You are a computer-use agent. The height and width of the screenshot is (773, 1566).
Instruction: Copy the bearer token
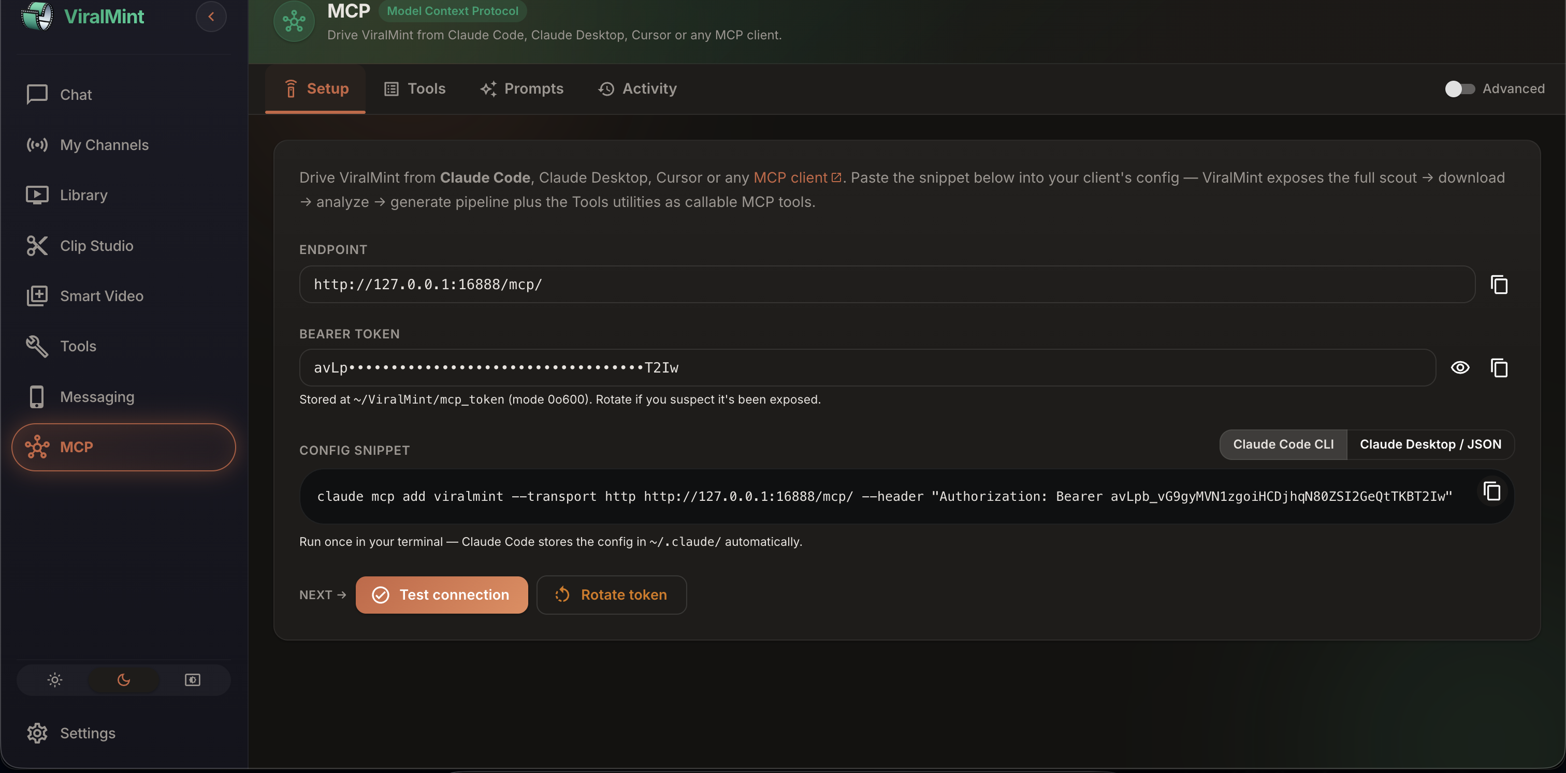(x=1499, y=368)
